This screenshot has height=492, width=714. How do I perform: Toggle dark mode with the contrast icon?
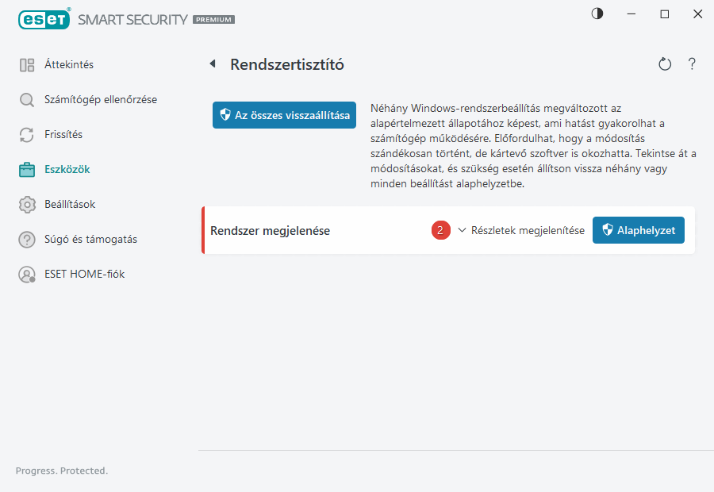coord(597,13)
